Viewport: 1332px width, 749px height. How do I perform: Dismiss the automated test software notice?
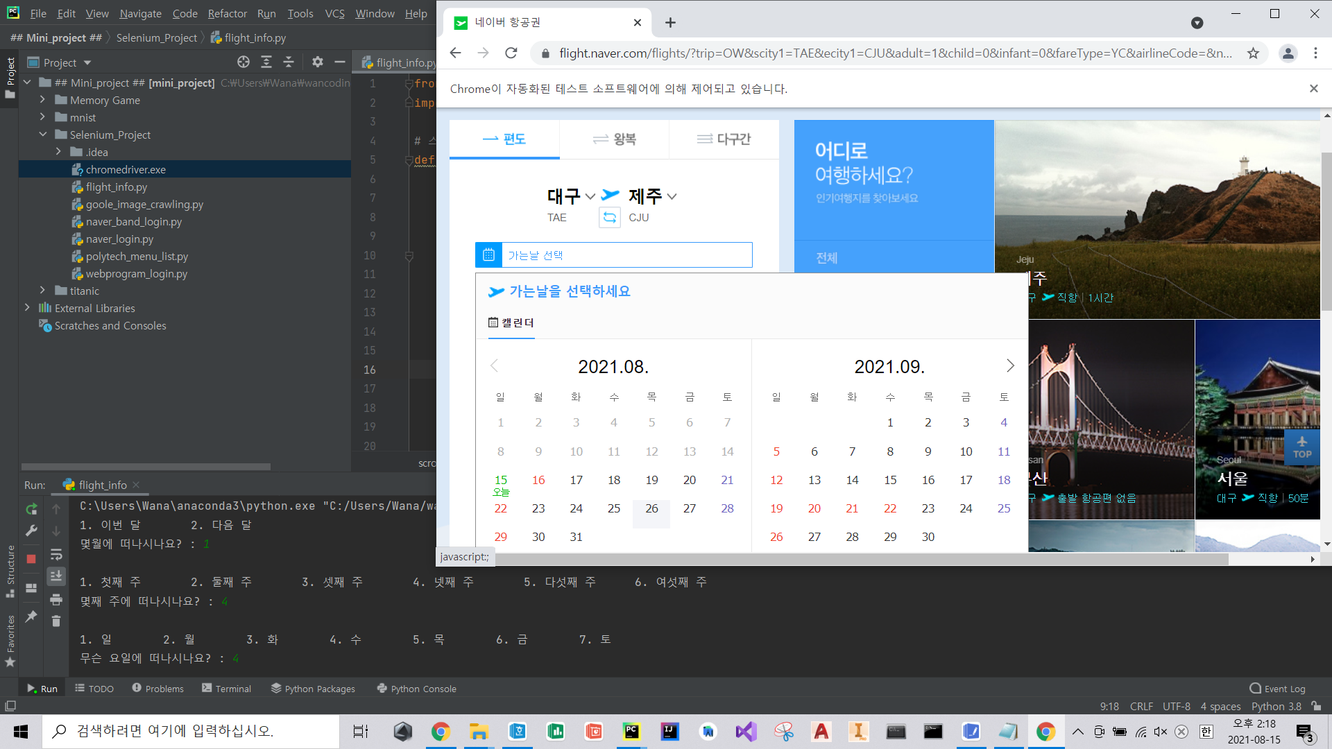(1313, 89)
